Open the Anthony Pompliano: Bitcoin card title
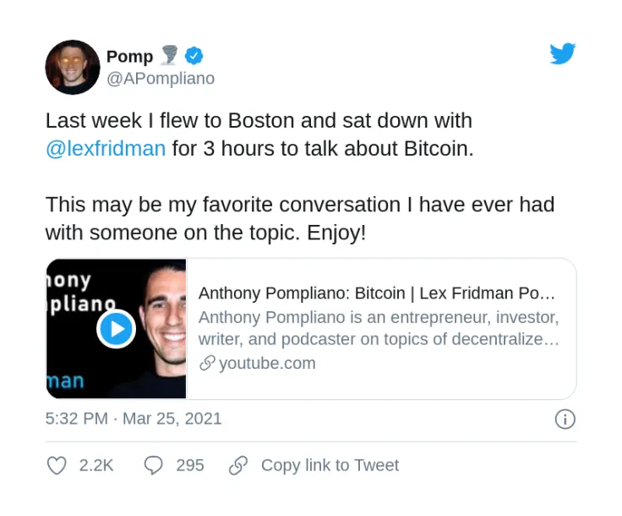The height and width of the screenshot is (516, 622). tap(376, 294)
